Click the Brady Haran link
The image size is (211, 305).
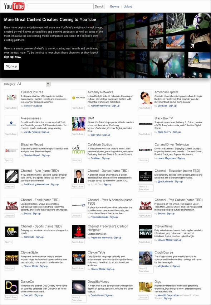(x=97, y=295)
